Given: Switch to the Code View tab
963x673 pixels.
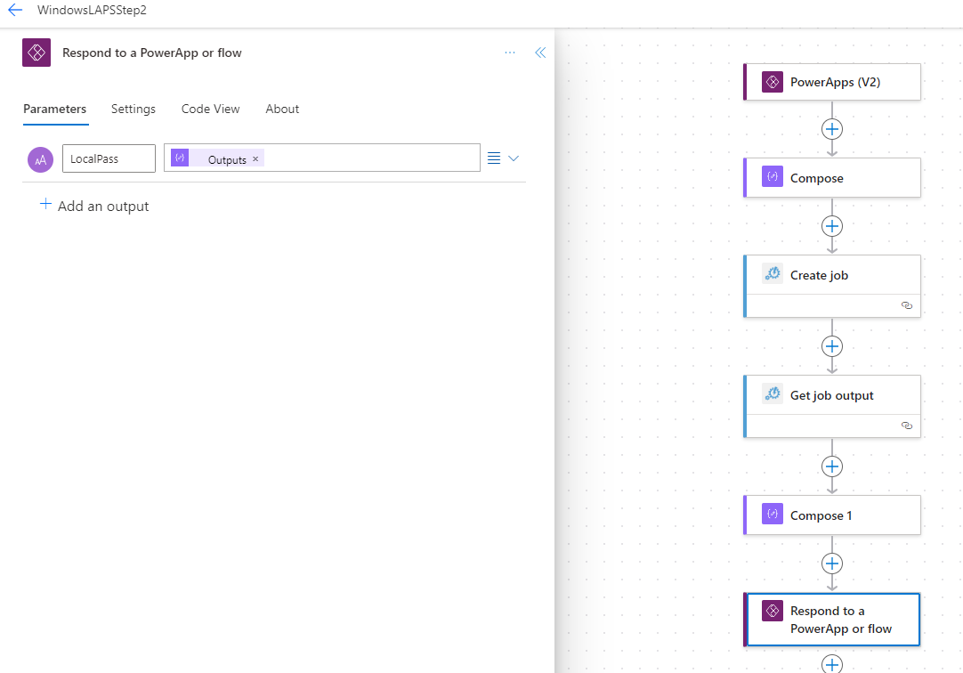Looking at the screenshot, I should click(210, 109).
